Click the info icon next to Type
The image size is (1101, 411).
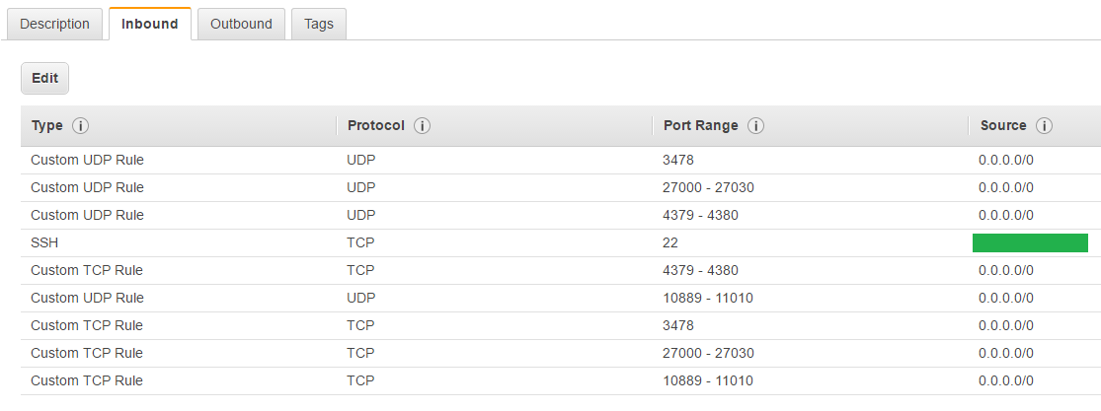(81, 126)
